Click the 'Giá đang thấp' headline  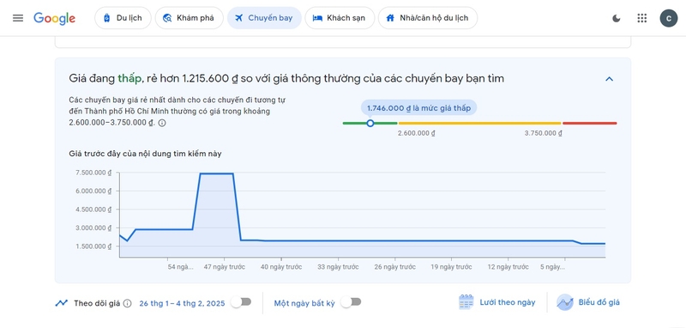[286, 78]
